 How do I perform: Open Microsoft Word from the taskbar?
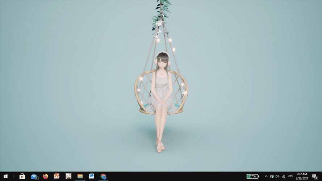coord(91,176)
